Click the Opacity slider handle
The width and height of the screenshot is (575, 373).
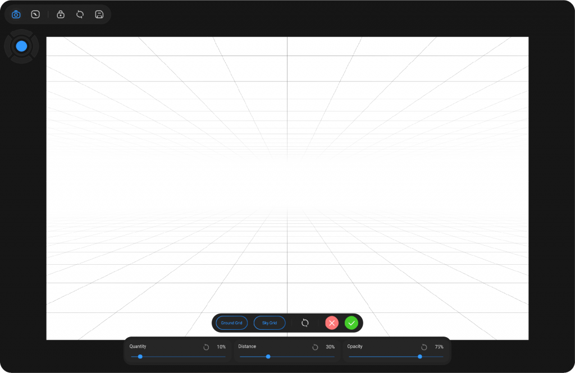pyautogui.click(x=420, y=357)
